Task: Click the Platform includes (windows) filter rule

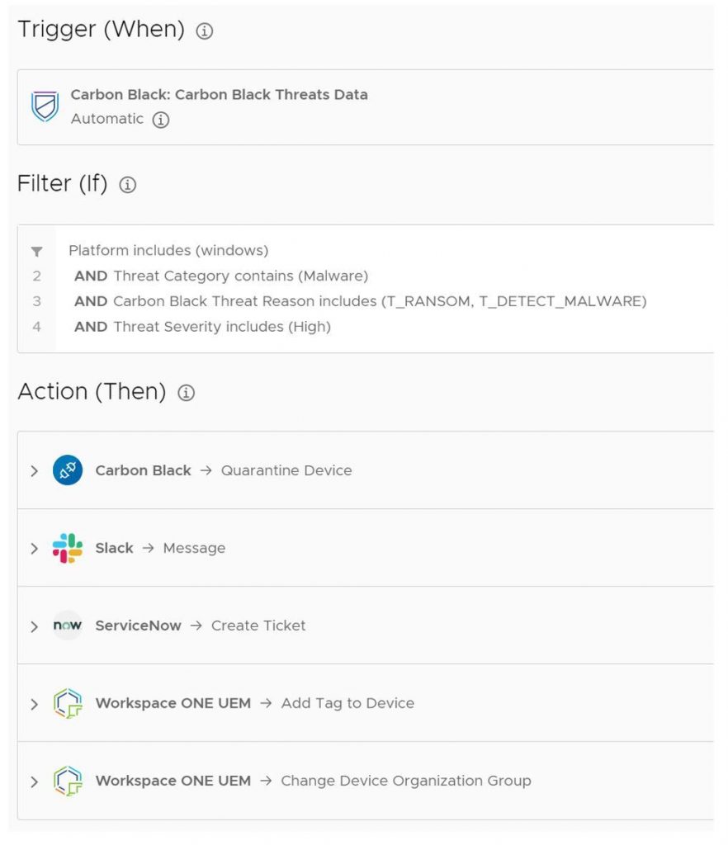Action: click(x=168, y=251)
